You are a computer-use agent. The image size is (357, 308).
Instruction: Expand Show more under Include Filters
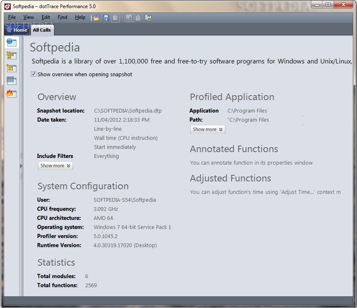55,166
